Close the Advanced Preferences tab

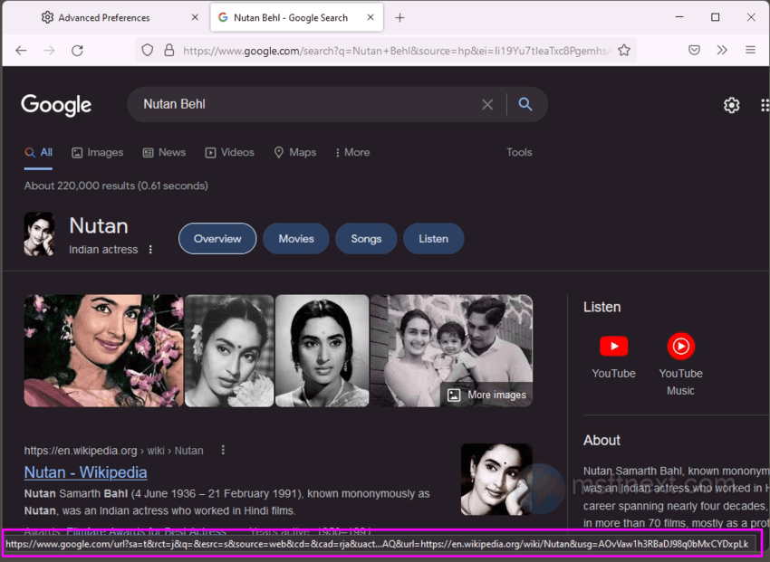(x=195, y=17)
